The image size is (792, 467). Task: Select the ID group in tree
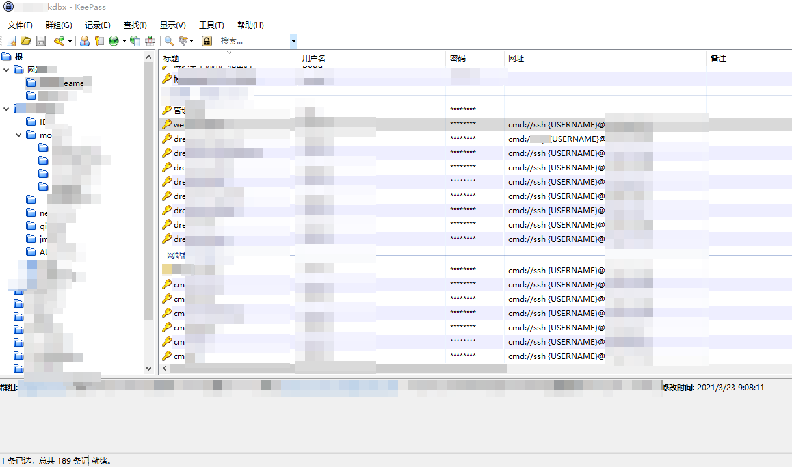click(43, 122)
